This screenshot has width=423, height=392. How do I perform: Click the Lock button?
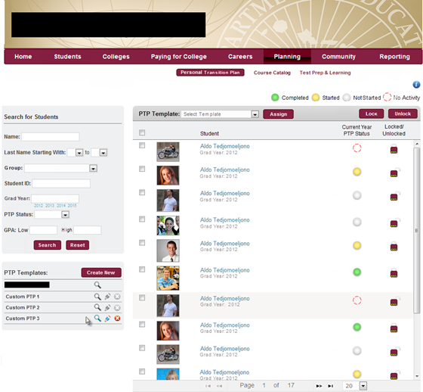pos(371,114)
